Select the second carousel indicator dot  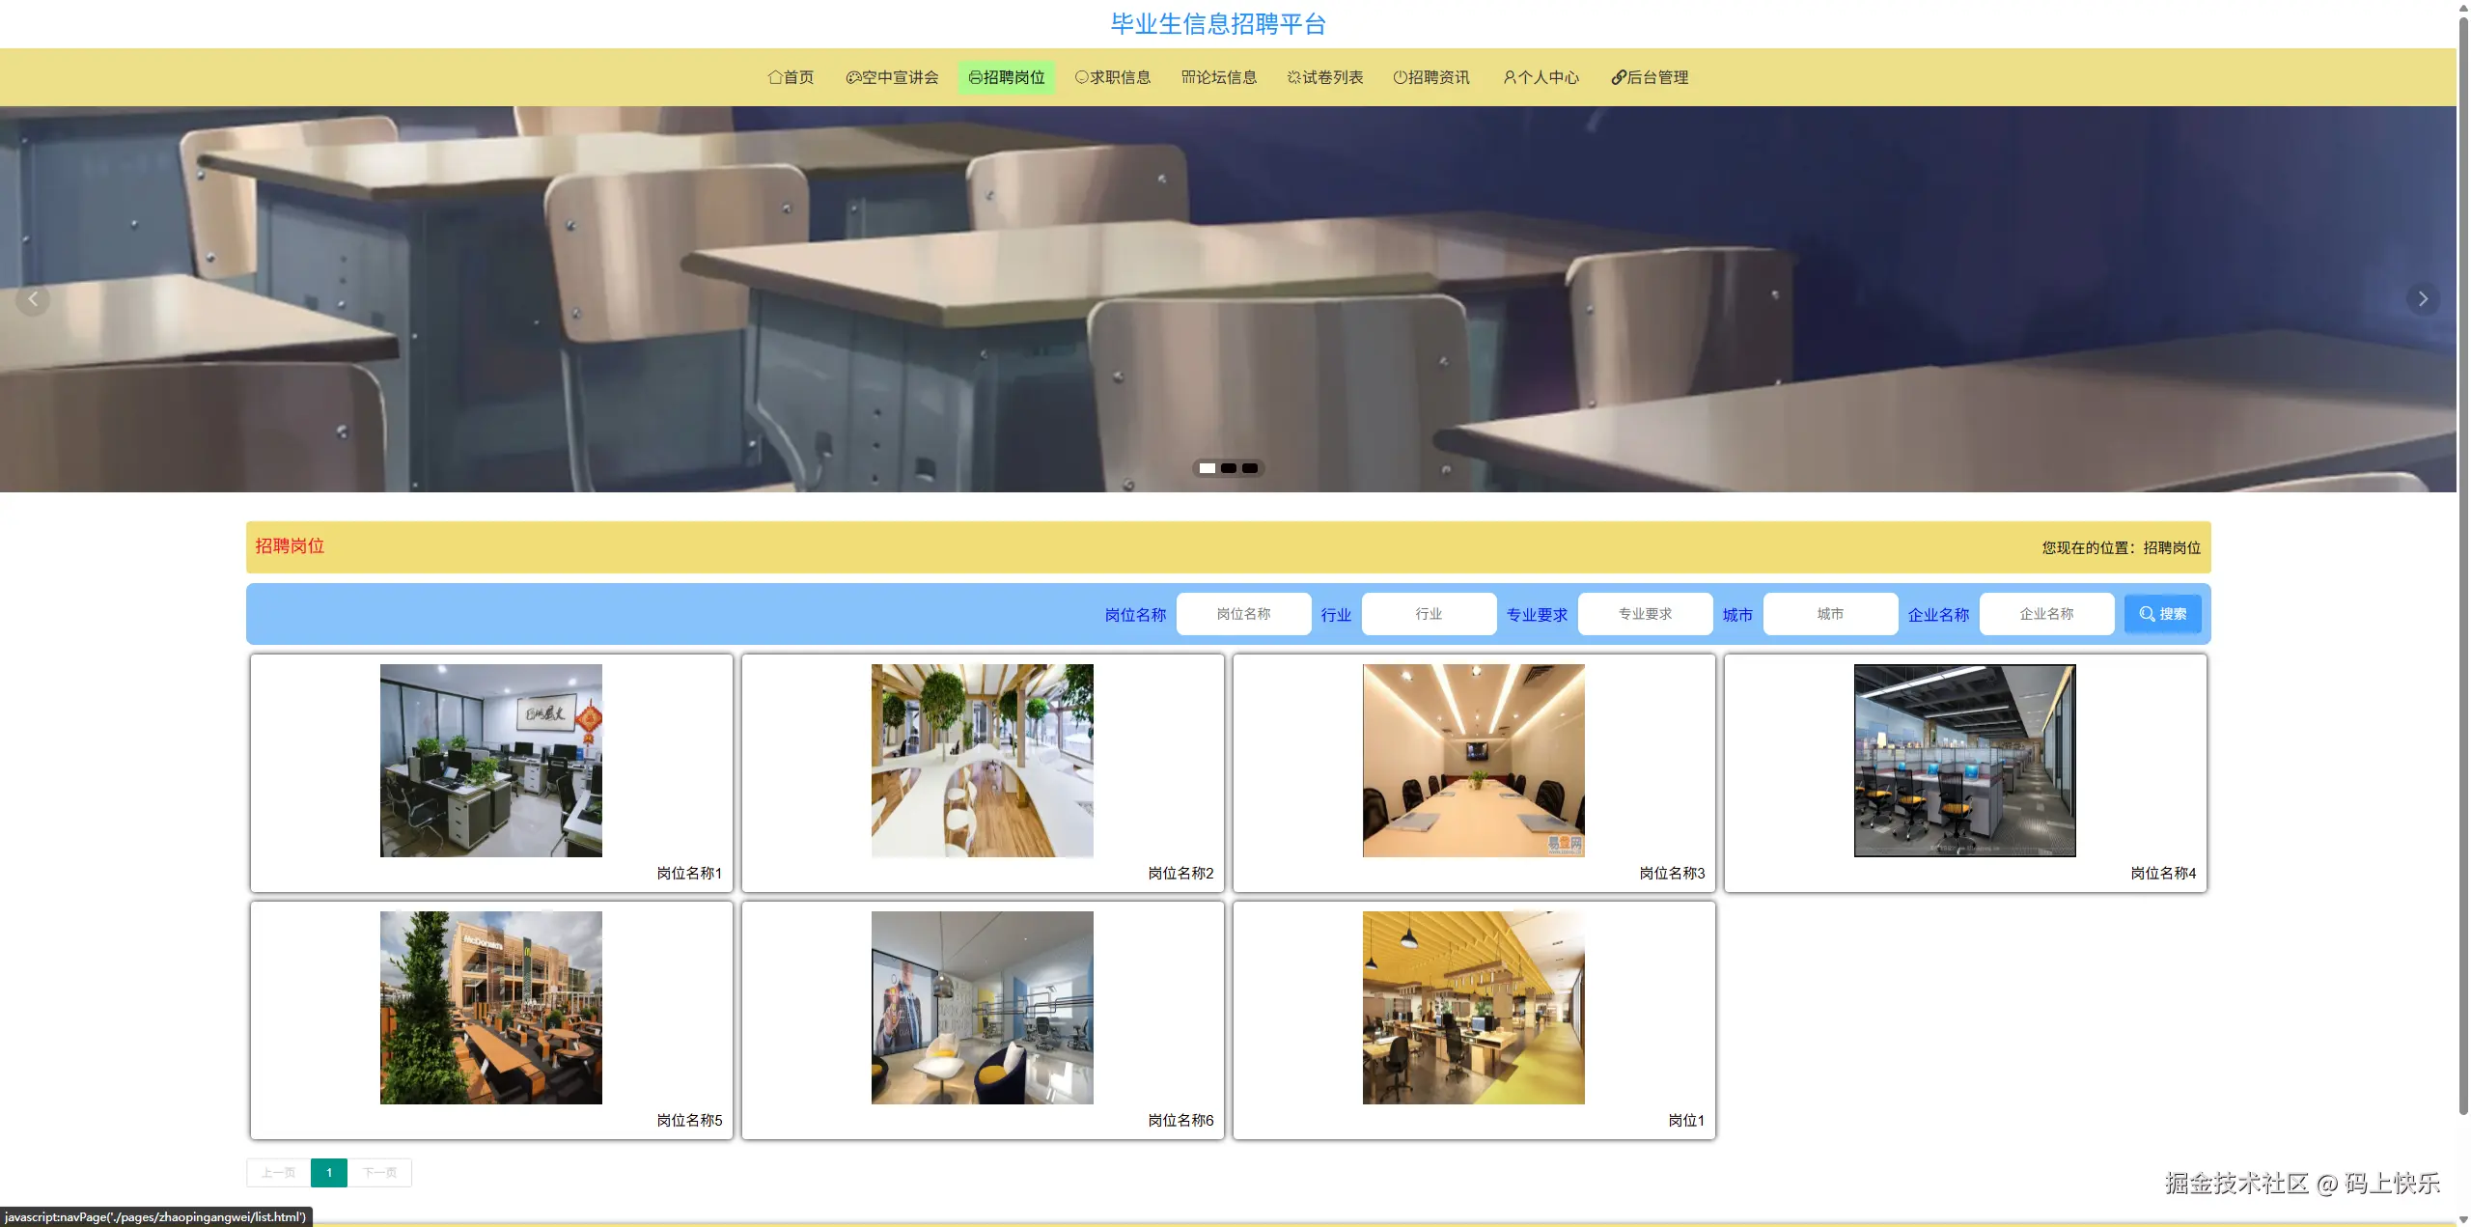tap(1229, 468)
